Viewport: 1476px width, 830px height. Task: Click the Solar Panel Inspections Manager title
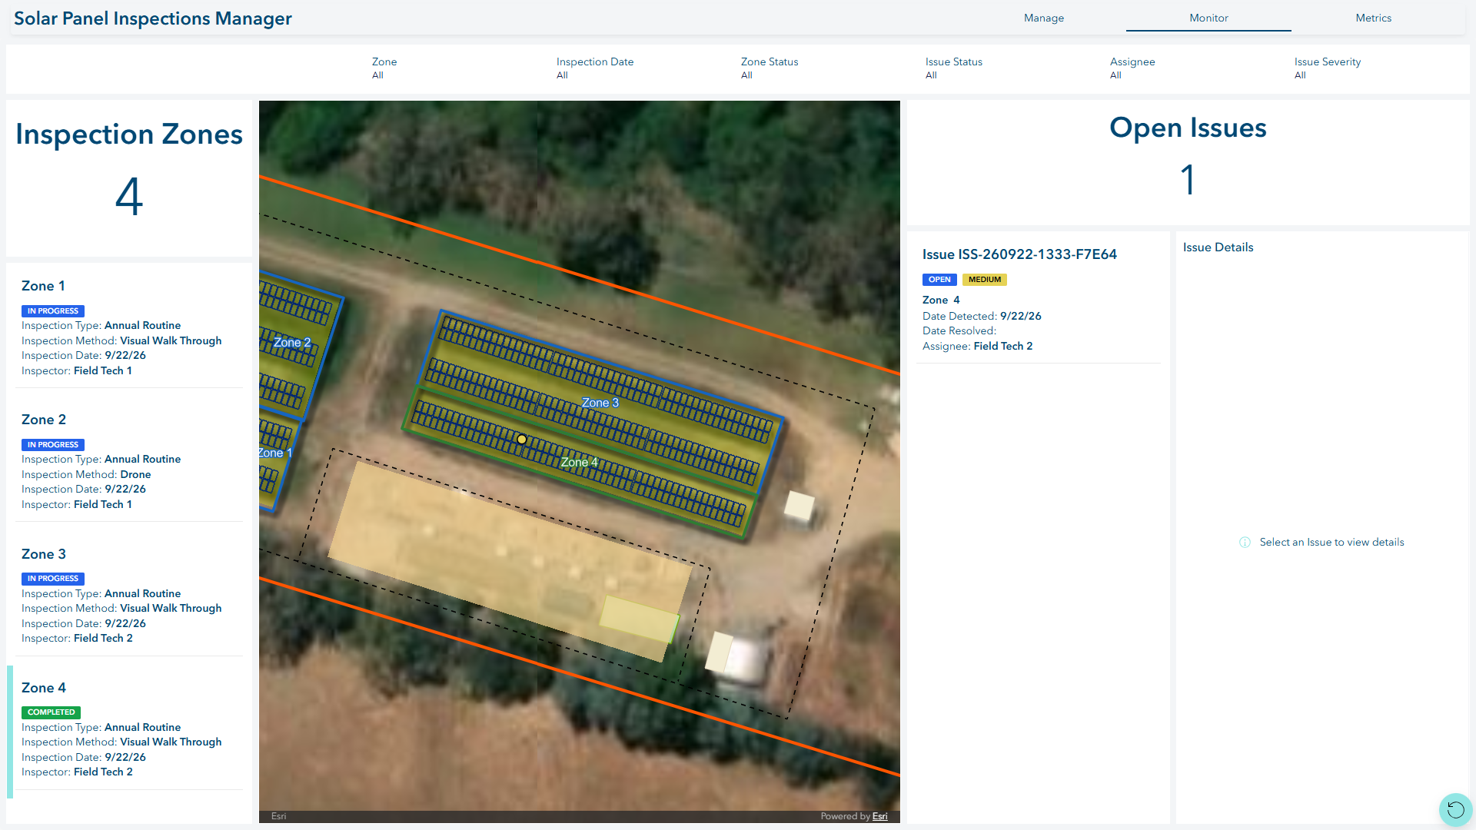point(153,18)
